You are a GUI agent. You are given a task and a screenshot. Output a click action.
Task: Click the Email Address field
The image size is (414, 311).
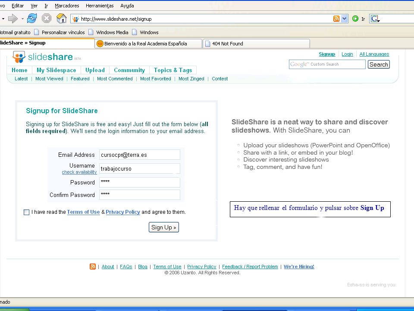tap(140, 155)
